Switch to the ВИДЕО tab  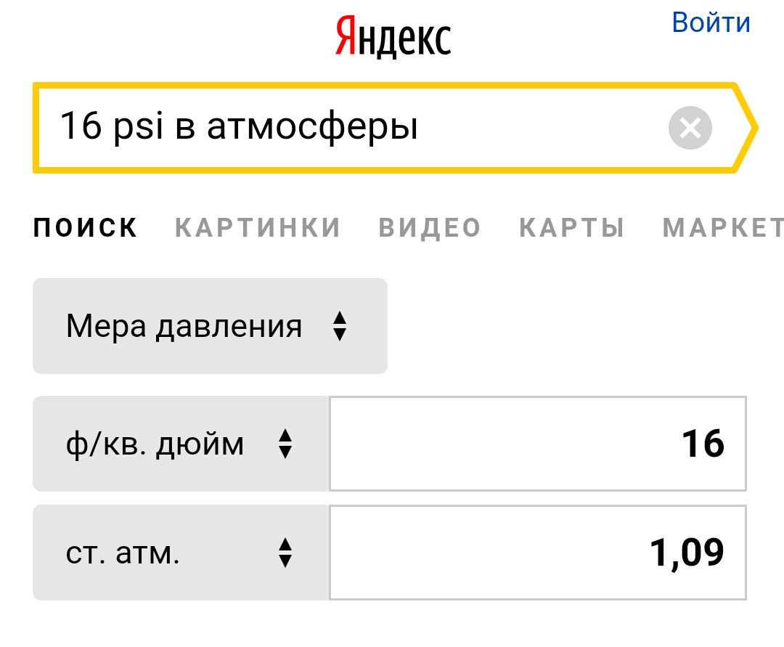point(432,227)
